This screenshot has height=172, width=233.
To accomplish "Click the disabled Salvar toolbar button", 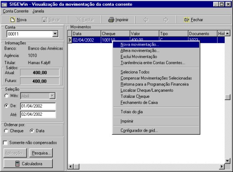I will coord(51,20).
